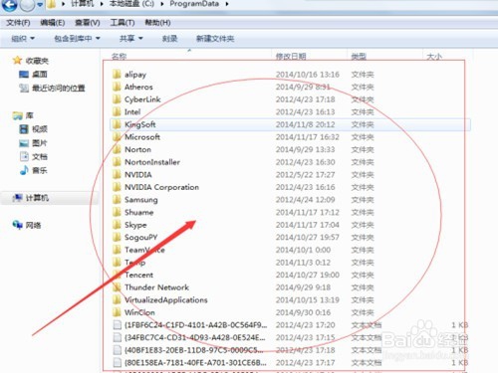This screenshot has height=373, width=498.
Task: Select the SogouPY folder icon
Action: 117,237
